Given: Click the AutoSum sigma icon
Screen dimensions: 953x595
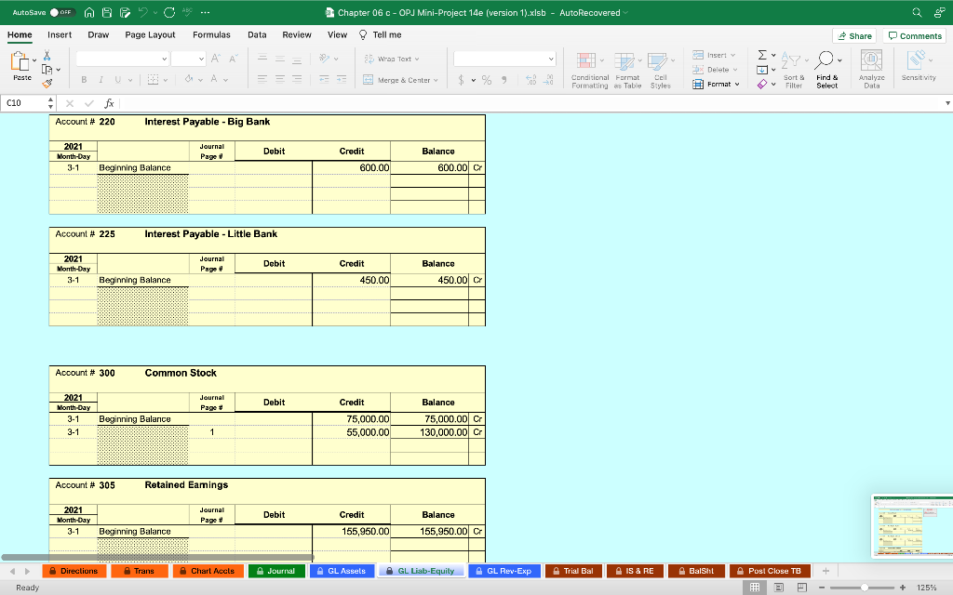Looking at the screenshot, I should pos(762,55).
